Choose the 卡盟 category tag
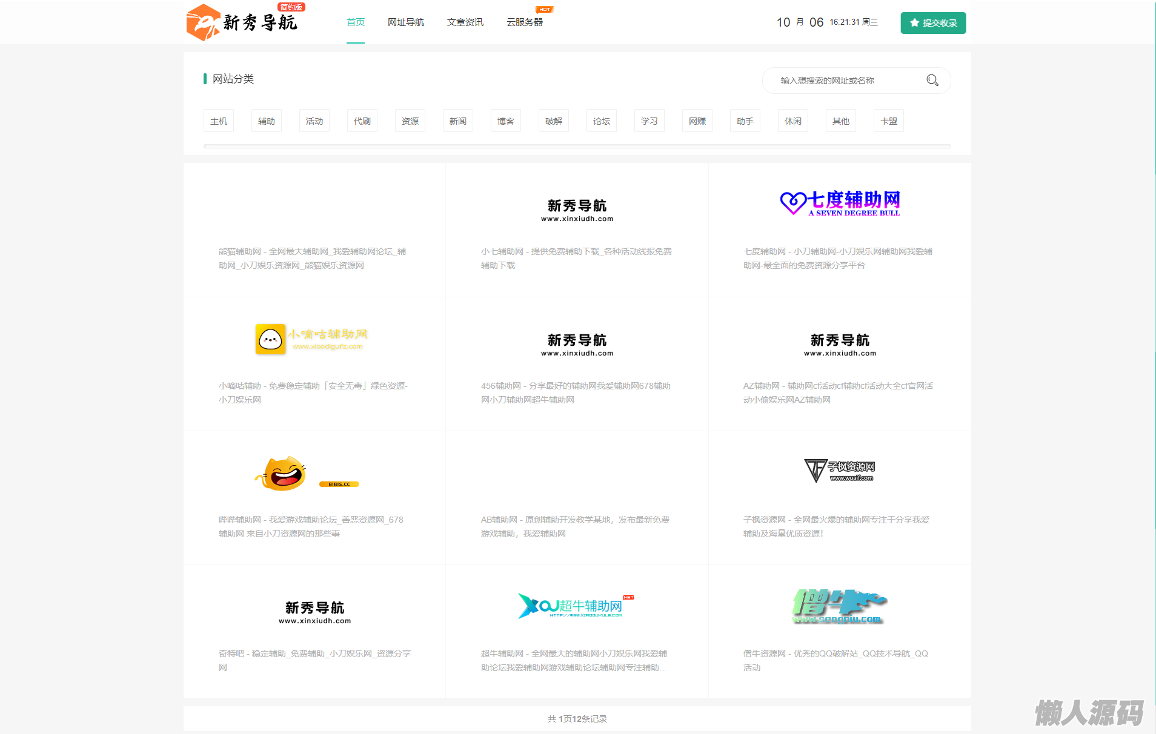The width and height of the screenshot is (1156, 734). pyautogui.click(x=889, y=121)
